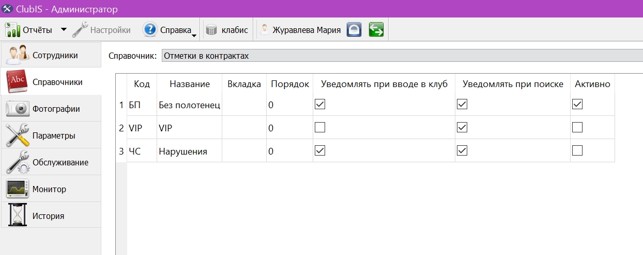Click the red Abc book icon
This screenshot has height=255, width=643.
17,82
